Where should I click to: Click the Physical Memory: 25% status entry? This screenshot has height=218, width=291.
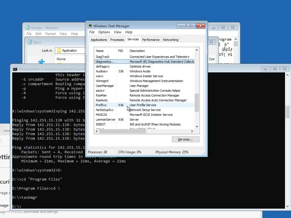[172, 152]
